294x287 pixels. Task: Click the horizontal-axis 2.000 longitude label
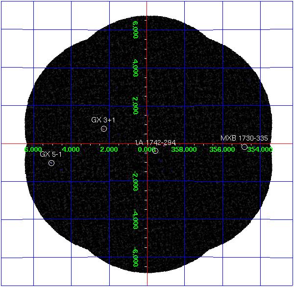[x=109, y=149]
